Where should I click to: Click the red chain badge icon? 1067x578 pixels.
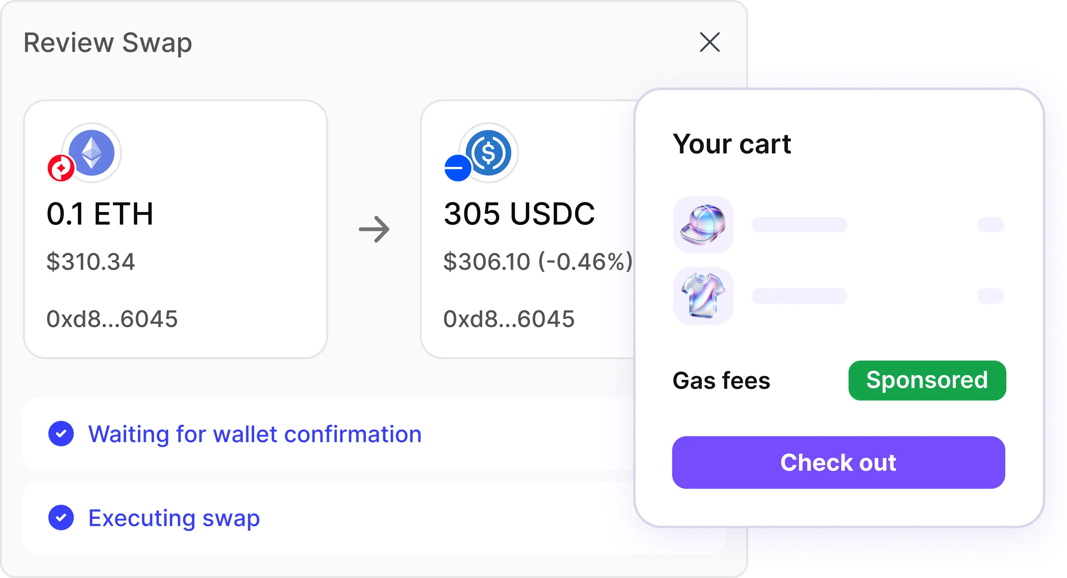pos(61,168)
